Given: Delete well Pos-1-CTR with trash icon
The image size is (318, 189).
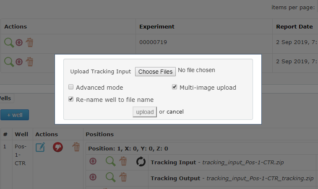Looking at the screenshot, I should click(x=76, y=147).
